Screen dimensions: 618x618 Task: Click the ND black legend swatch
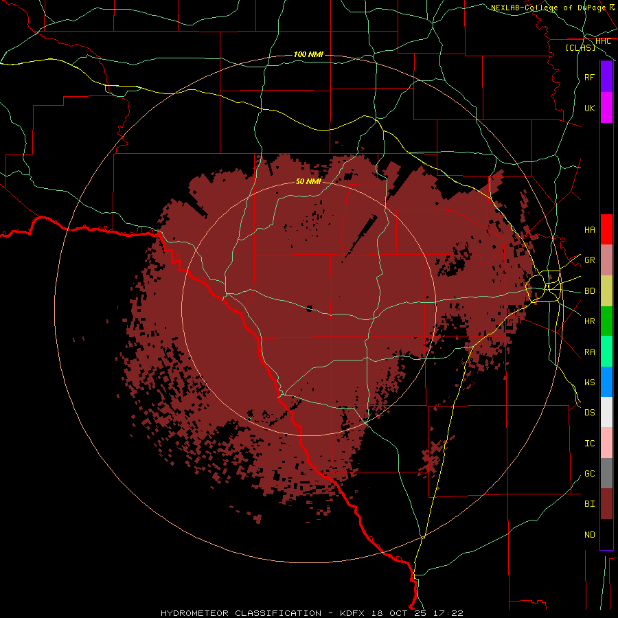coord(606,534)
